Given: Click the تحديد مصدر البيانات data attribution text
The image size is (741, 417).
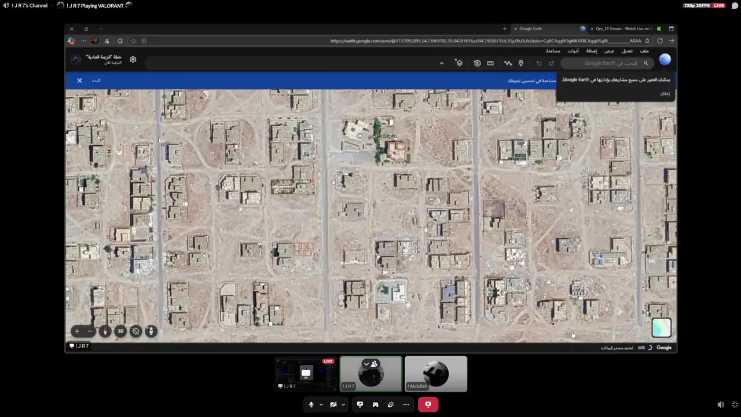Looking at the screenshot, I should click(617, 348).
